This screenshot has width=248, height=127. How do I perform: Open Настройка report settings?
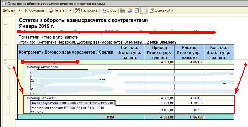point(86,11)
